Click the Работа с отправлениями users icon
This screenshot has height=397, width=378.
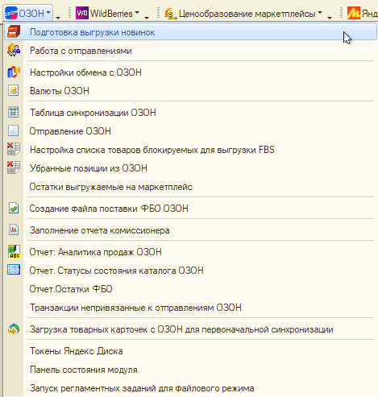pos(14,50)
